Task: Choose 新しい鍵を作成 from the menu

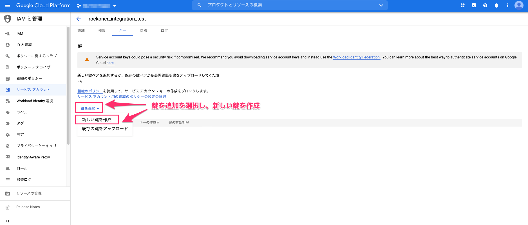Action: point(97,120)
